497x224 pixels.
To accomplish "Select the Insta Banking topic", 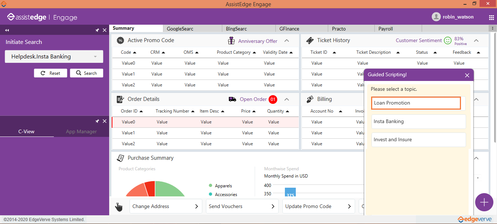I will click(x=418, y=122).
